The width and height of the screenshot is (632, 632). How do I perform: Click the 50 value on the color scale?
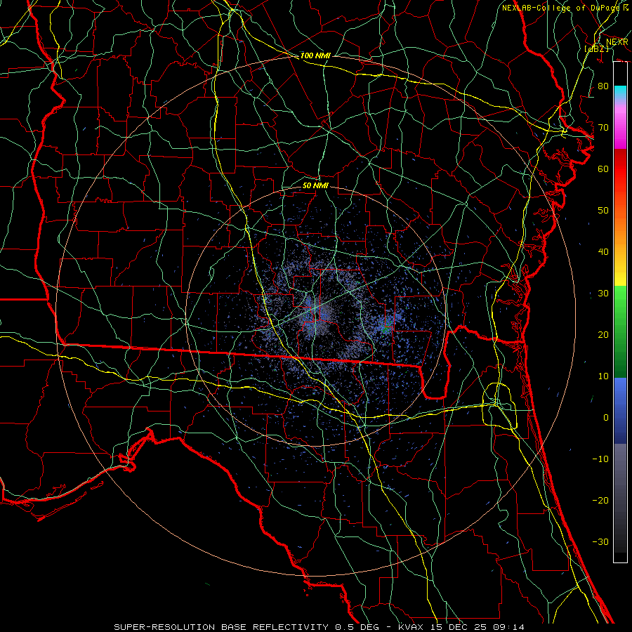603,211
